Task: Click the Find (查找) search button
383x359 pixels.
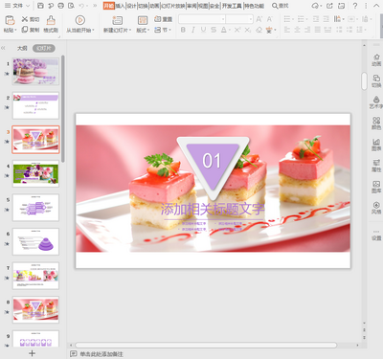Action: pos(281,6)
